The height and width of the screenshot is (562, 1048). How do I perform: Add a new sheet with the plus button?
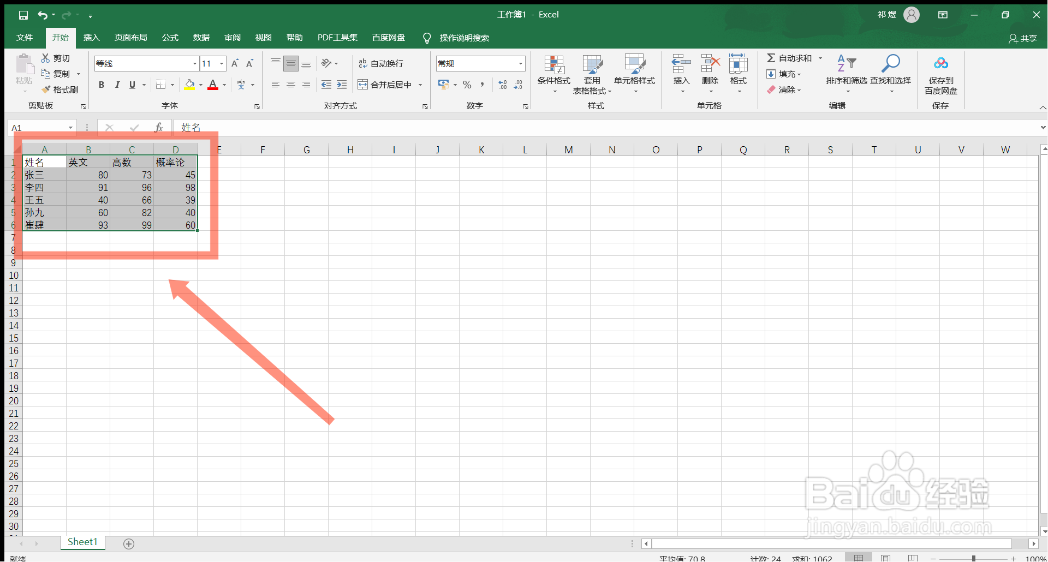pos(129,543)
